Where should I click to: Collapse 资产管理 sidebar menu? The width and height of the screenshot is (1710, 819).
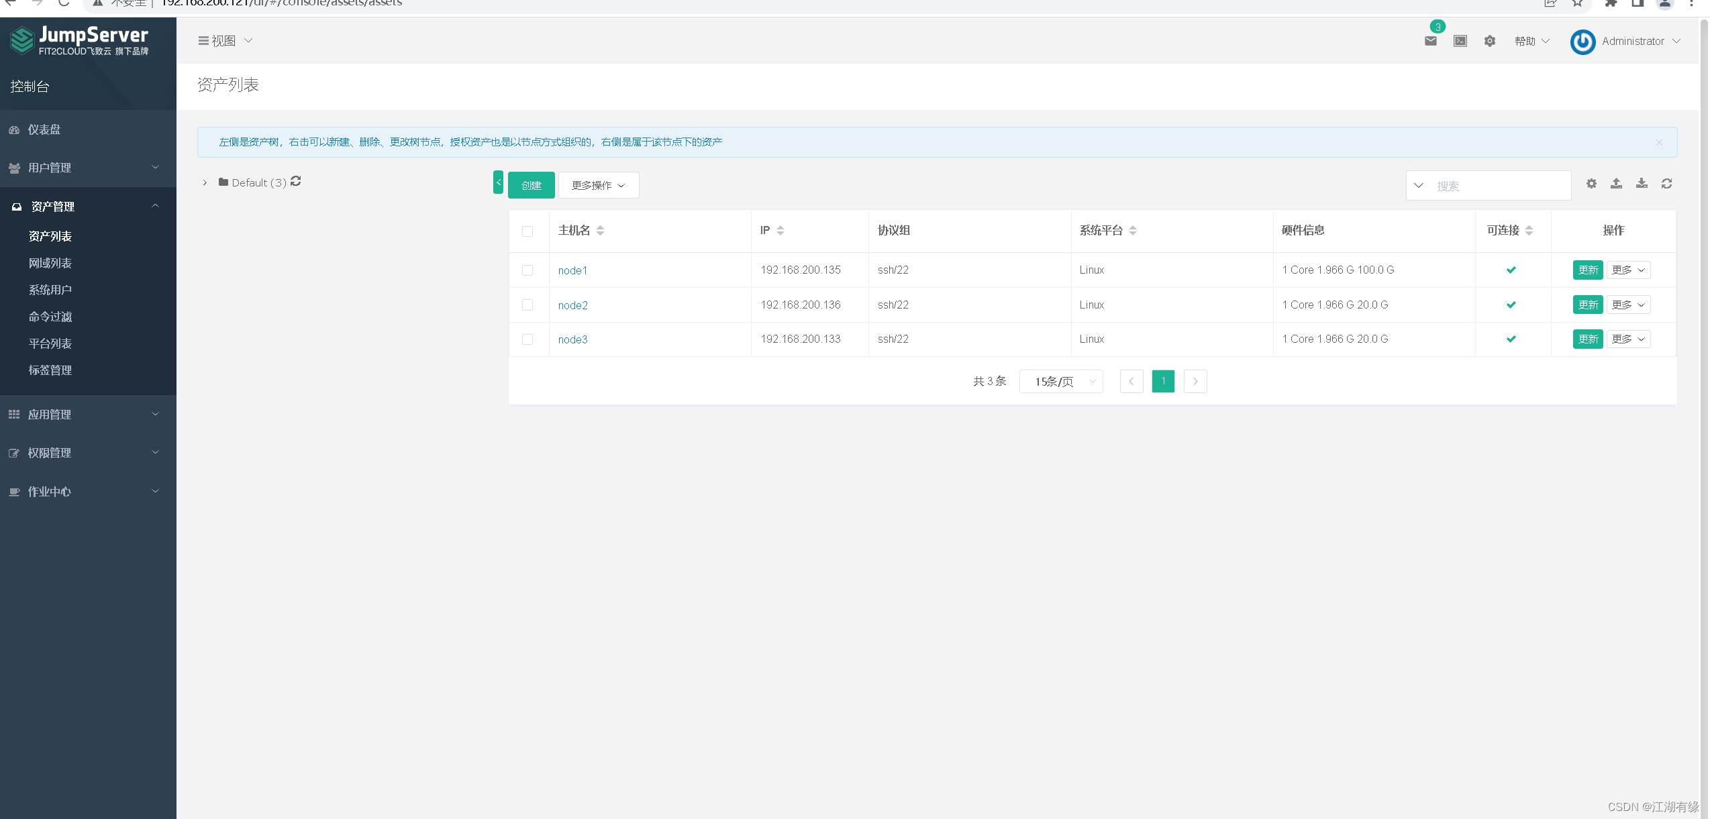(x=88, y=207)
